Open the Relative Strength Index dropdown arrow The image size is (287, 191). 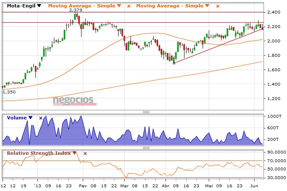tap(74, 153)
